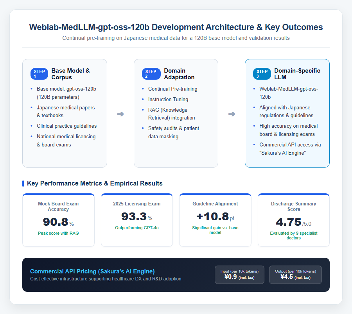Select the "Continual Pre-training" bullet
The width and height of the screenshot is (352, 314).
pyautogui.click(x=172, y=89)
